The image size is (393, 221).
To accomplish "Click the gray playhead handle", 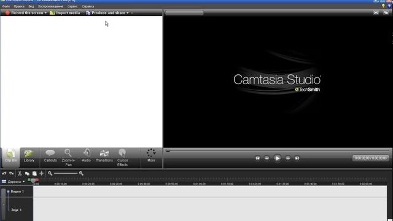I will 33,180.
